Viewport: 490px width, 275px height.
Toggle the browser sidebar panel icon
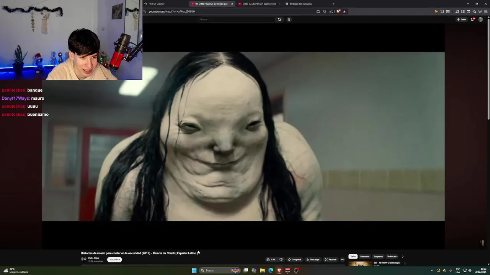click(x=463, y=11)
